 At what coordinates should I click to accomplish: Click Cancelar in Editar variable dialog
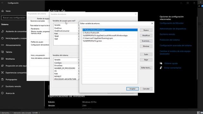pyautogui.click(x=146, y=89)
